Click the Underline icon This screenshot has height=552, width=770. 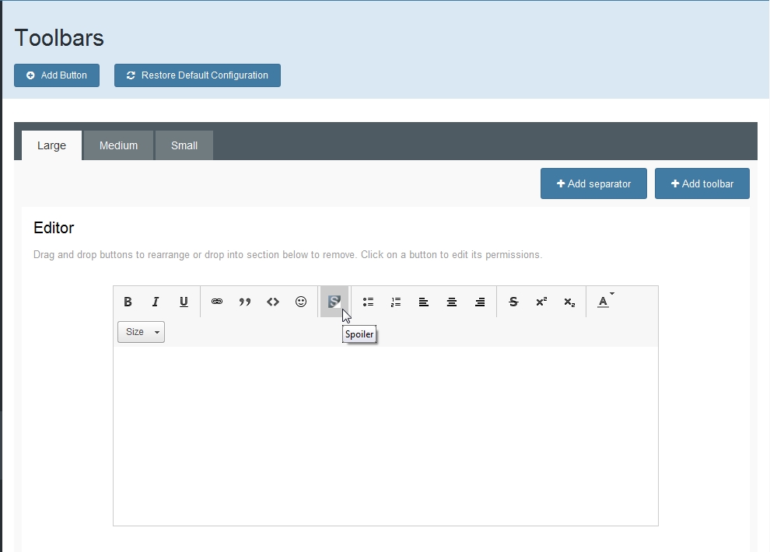pyautogui.click(x=184, y=302)
